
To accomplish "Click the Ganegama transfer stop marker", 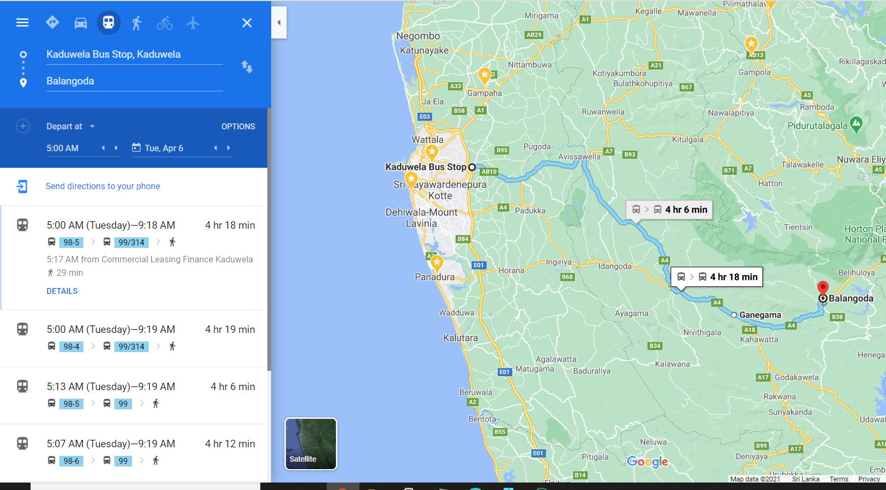I will pos(734,315).
